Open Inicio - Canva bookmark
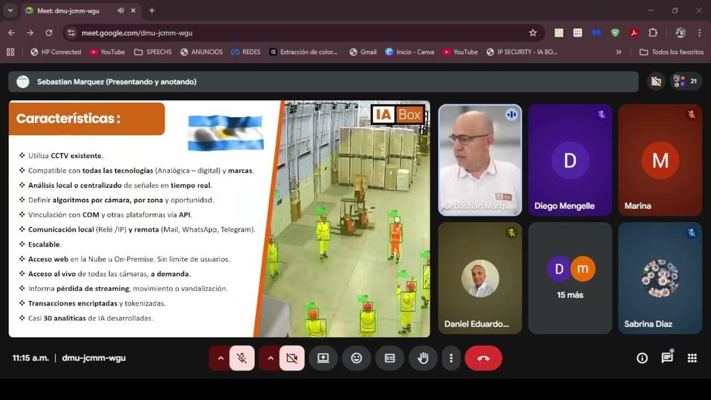 [410, 52]
